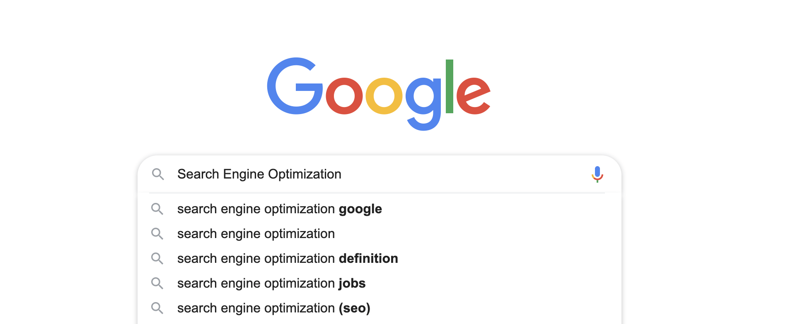Click the bold word 'definition' in the suggestions
The width and height of the screenshot is (793, 324).
(x=368, y=258)
